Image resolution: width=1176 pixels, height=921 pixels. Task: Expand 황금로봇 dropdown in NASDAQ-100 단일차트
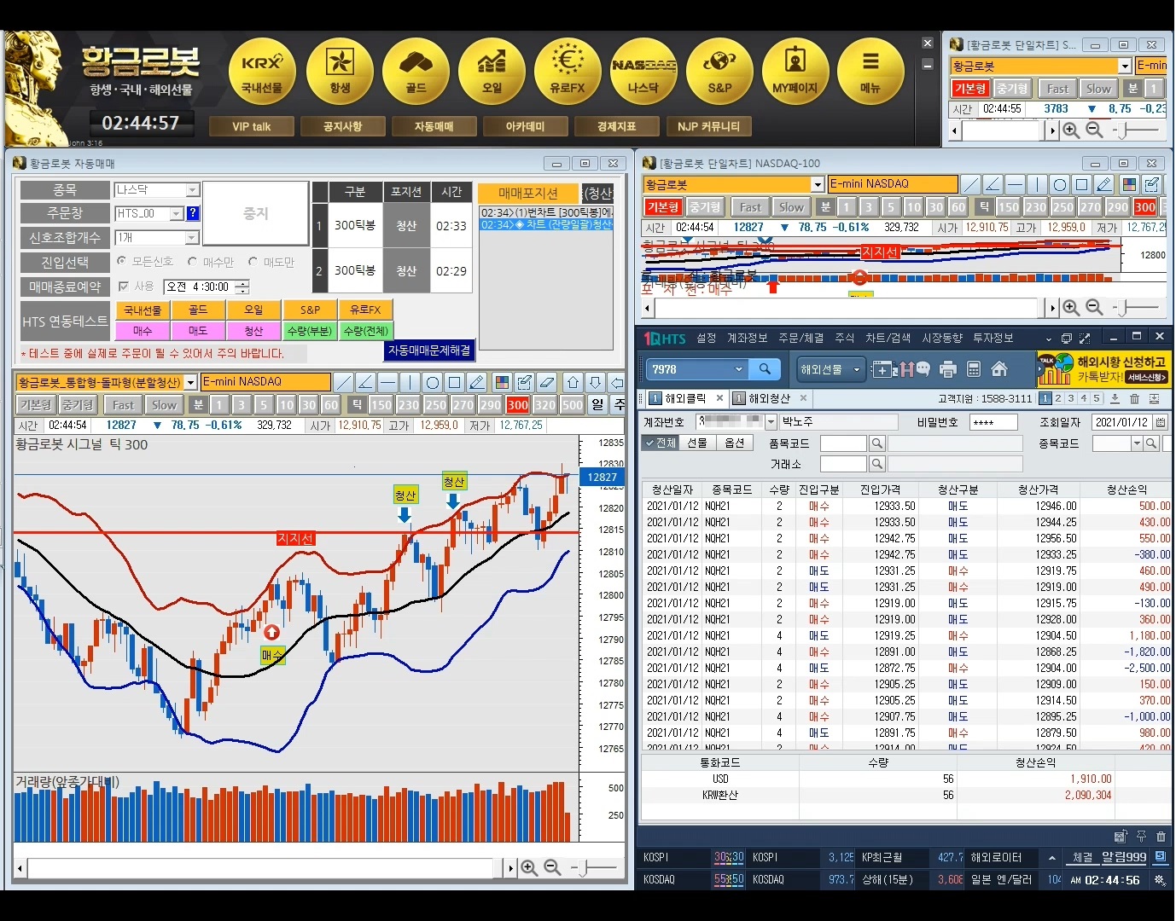point(818,184)
